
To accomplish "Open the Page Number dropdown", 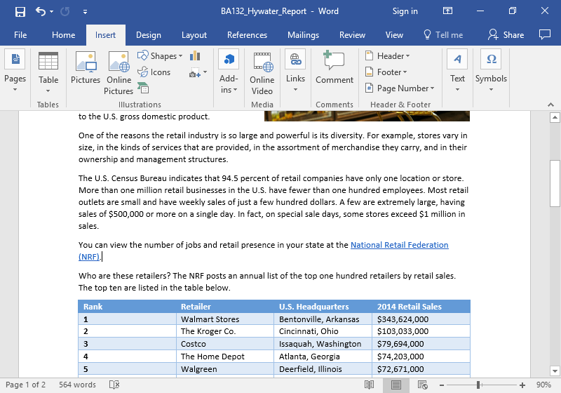I will click(400, 88).
